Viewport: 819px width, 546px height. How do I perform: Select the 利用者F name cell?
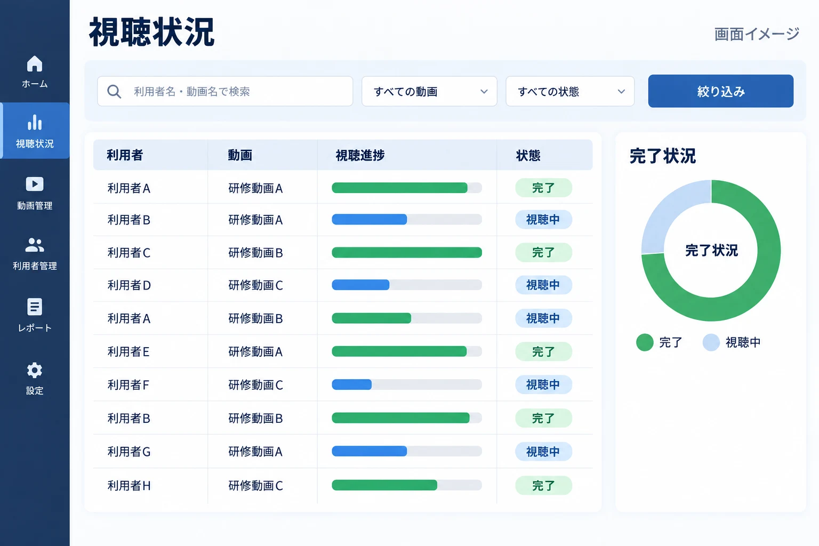[129, 385]
